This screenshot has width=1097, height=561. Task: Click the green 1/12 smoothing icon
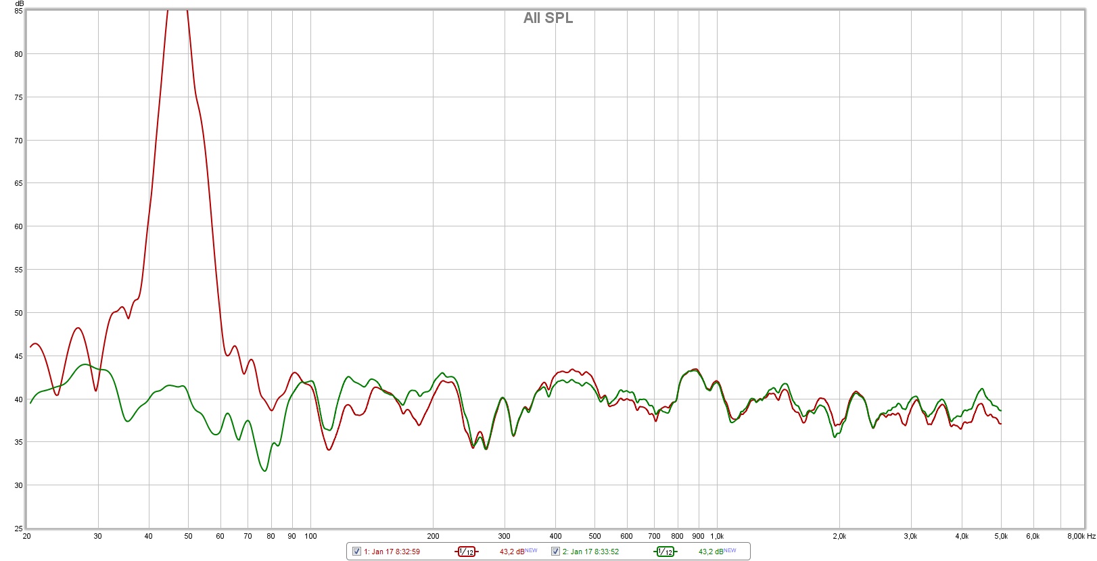665,552
